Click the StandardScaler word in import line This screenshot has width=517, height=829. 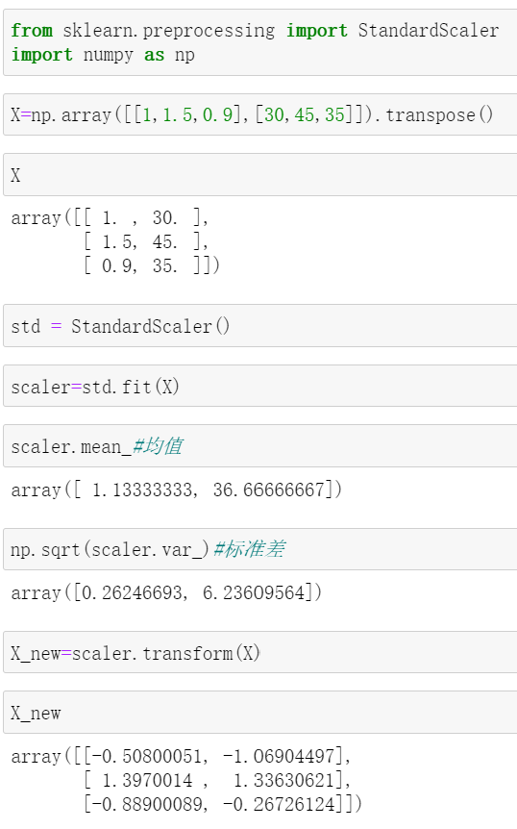(429, 31)
